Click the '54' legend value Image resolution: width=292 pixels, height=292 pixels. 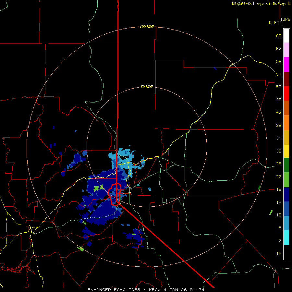(279, 74)
